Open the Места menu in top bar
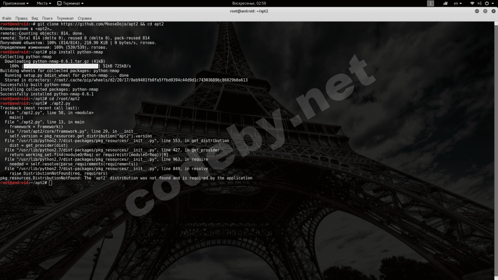498x280 pixels. point(43,3)
